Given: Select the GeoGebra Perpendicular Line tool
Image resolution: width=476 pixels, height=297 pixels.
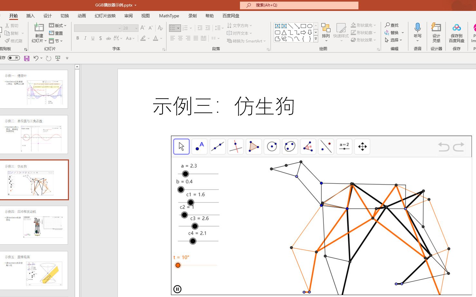Looking at the screenshot, I should tap(235, 147).
